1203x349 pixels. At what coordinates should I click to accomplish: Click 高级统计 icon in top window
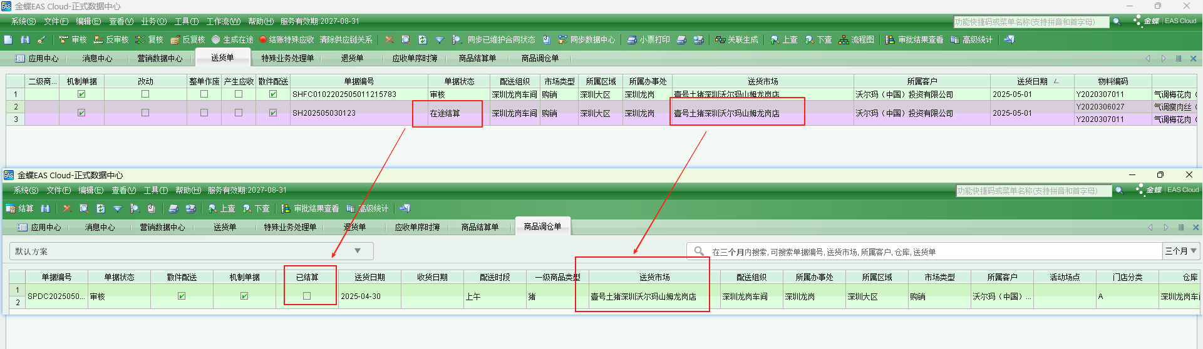[x=955, y=39]
